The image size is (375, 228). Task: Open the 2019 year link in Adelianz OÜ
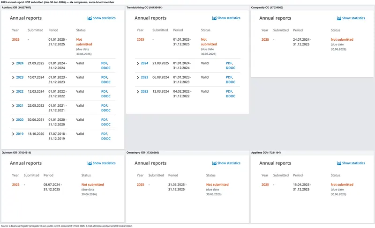pos(20,134)
